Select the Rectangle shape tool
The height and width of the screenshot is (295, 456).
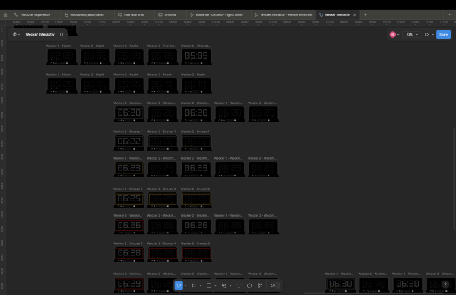point(209,286)
